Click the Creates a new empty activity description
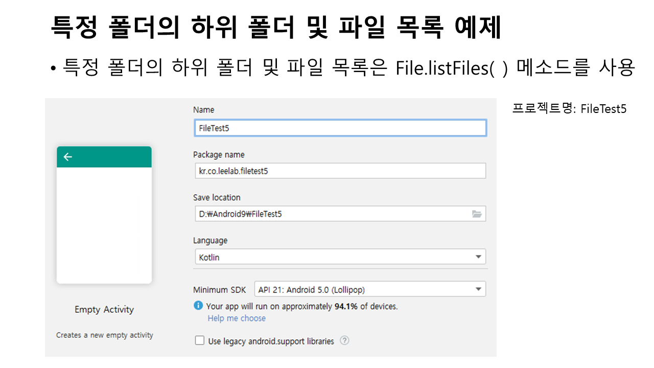This screenshot has height=368, width=654. pyautogui.click(x=104, y=335)
